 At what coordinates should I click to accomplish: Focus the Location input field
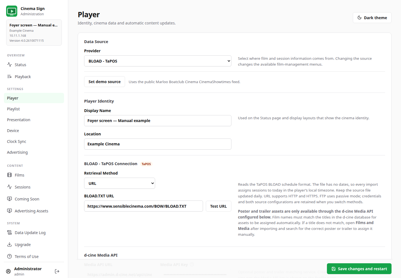pos(158,144)
